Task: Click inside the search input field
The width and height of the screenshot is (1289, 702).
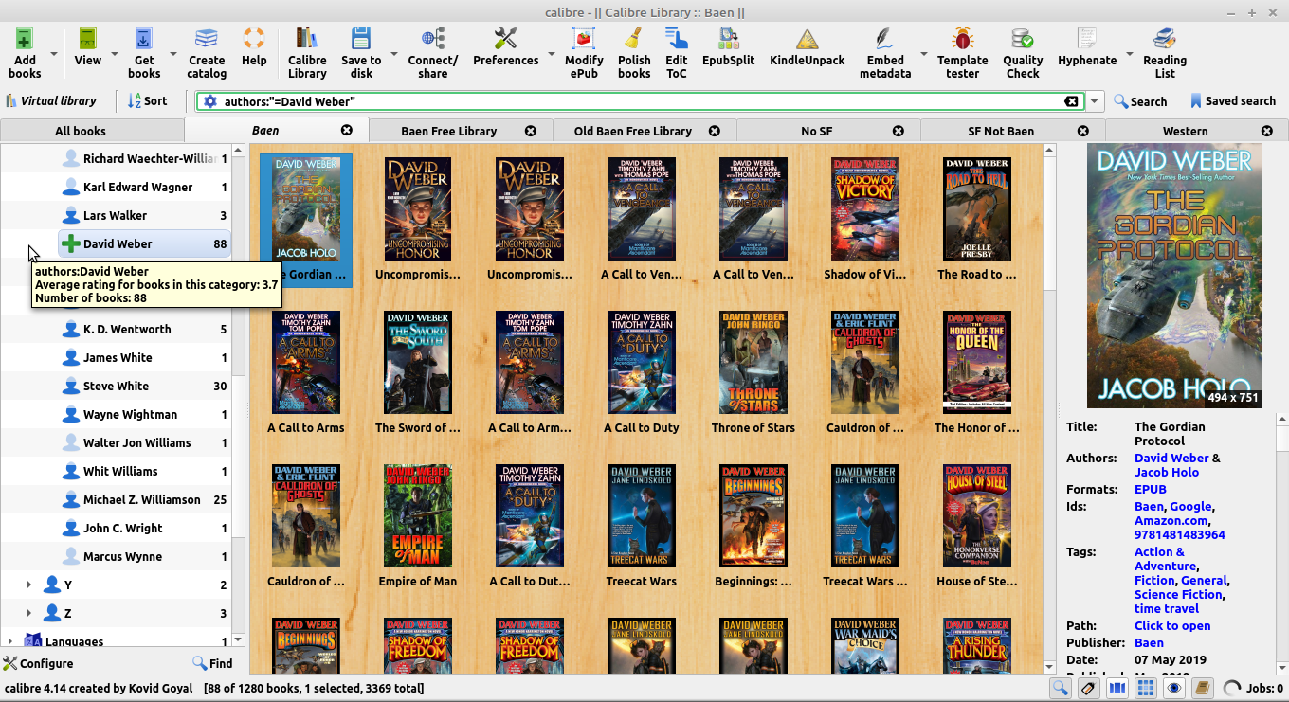Action: point(641,101)
